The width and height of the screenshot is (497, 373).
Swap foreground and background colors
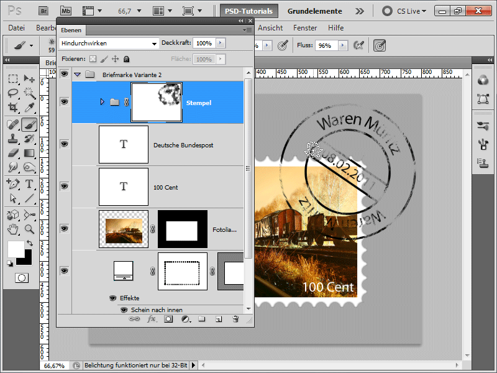coord(29,243)
